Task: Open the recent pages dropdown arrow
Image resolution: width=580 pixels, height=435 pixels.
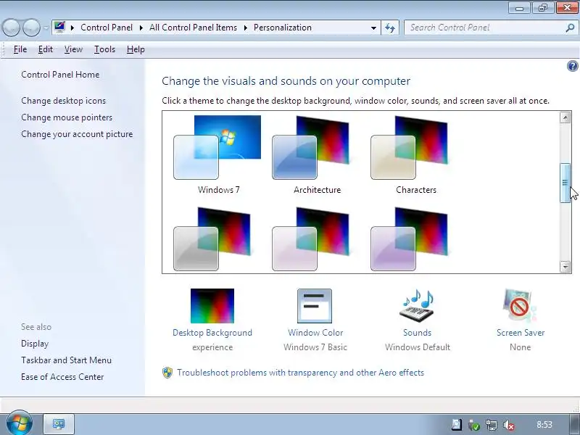Action: click(46, 28)
